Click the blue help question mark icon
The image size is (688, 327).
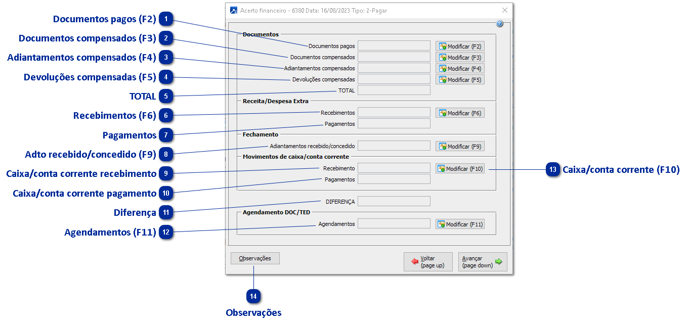point(499,24)
